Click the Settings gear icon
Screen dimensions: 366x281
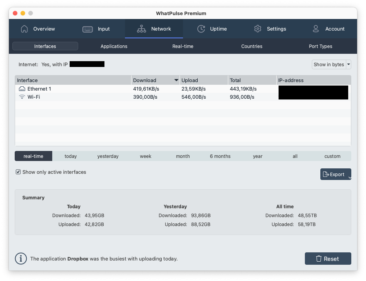[258, 29]
